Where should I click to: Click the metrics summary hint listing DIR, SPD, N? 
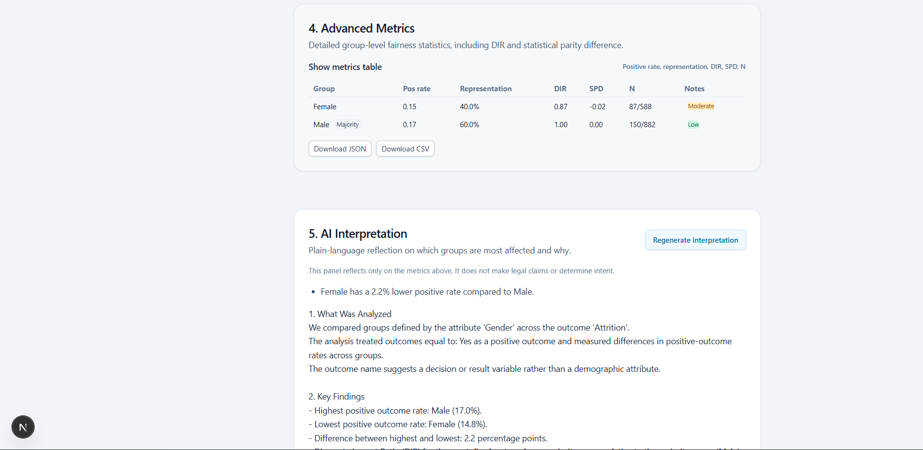tap(684, 67)
